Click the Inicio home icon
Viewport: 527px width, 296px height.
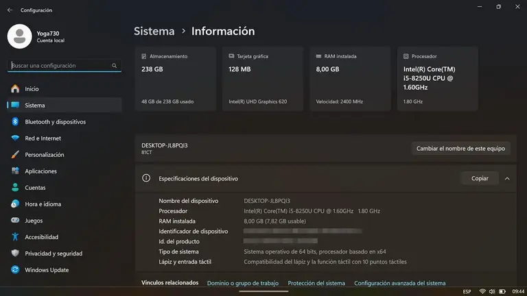[x=15, y=88]
